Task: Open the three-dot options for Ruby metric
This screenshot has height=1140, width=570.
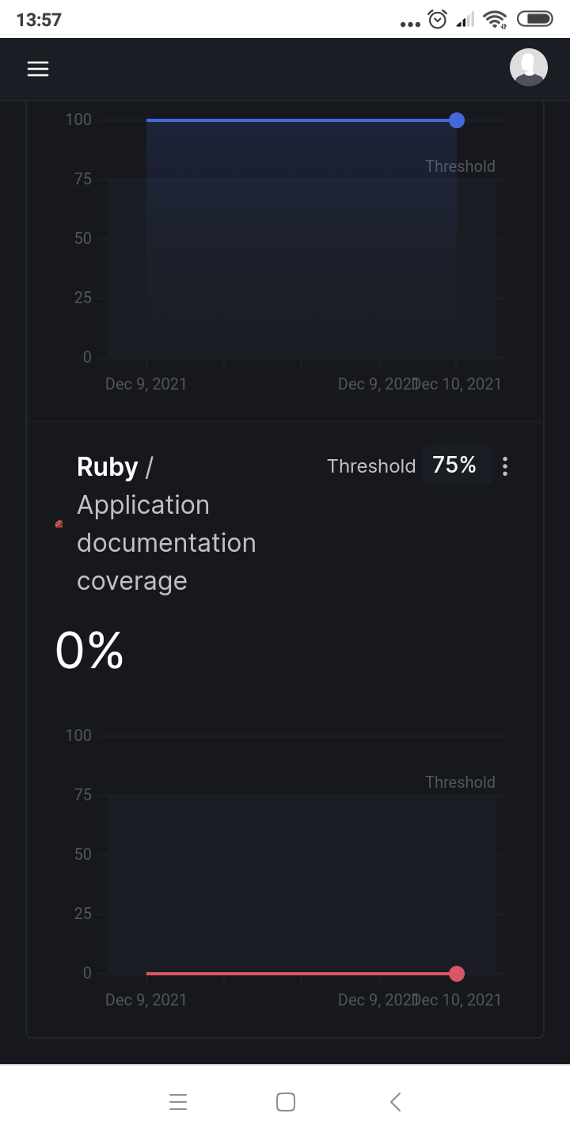Action: (505, 466)
